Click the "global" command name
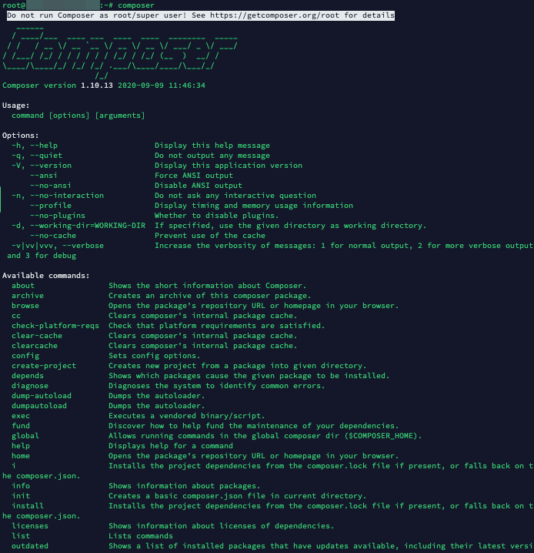 tap(25, 436)
